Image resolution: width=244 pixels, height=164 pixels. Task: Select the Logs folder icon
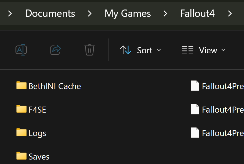click(x=22, y=132)
